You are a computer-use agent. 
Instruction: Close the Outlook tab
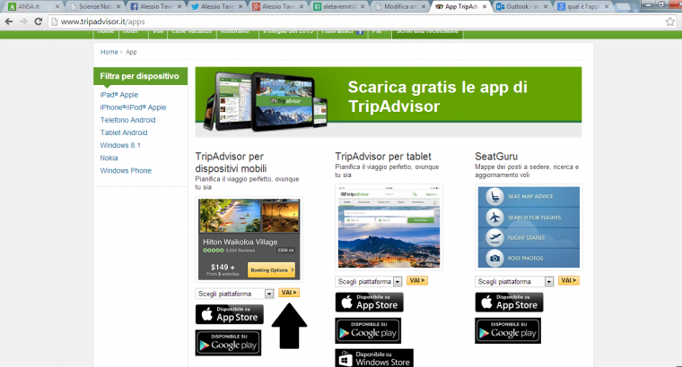[x=546, y=6]
